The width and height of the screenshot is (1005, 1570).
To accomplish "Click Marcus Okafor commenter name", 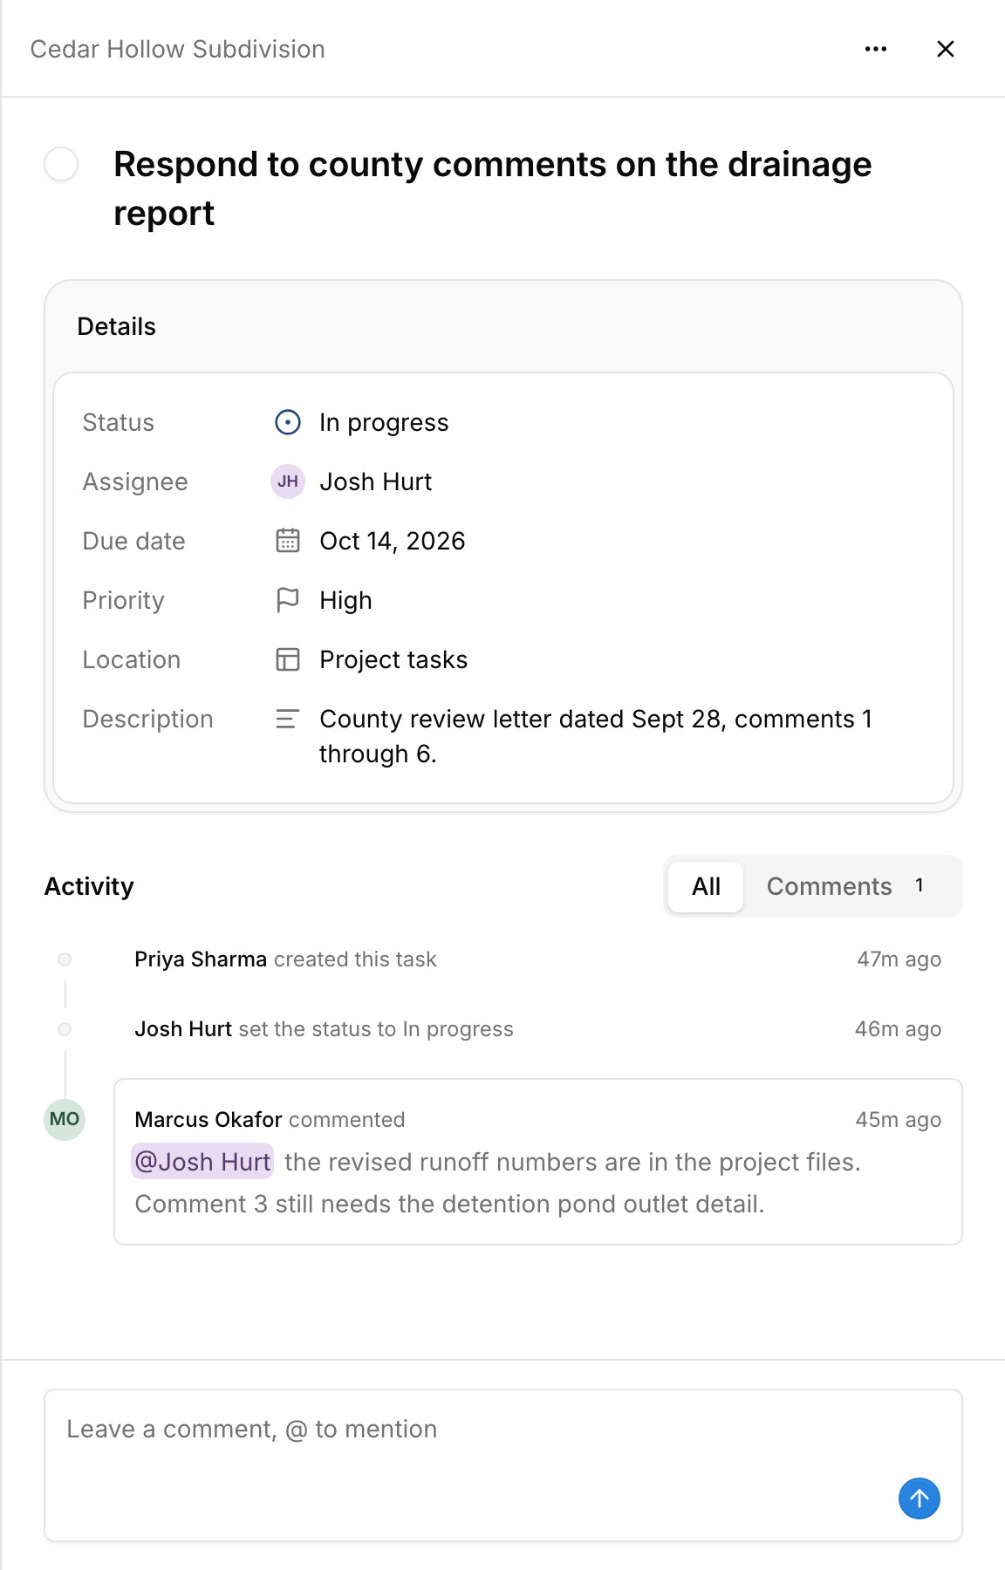I will point(209,1120).
